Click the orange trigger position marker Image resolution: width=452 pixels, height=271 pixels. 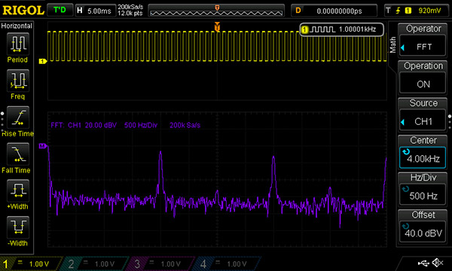[x=218, y=27]
